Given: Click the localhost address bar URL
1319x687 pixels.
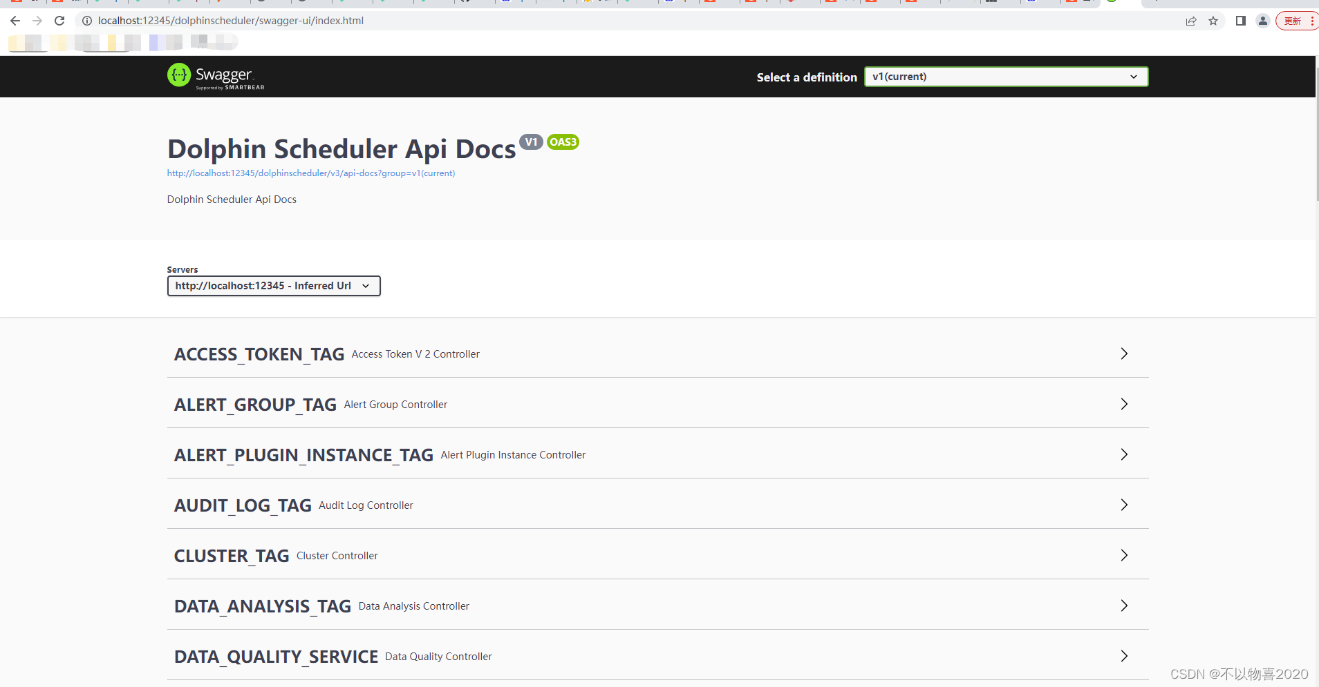Looking at the screenshot, I should 231,21.
